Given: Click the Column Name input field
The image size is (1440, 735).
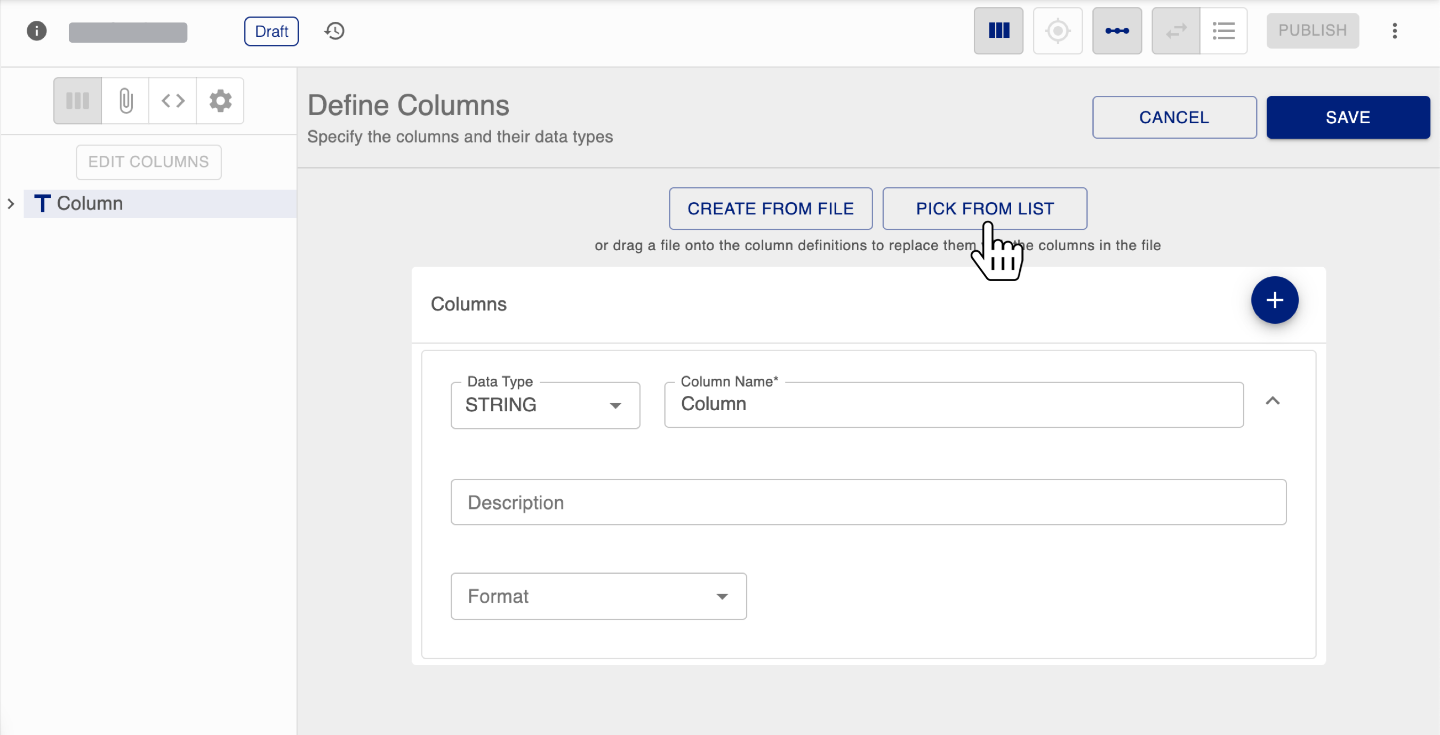Looking at the screenshot, I should click(954, 405).
